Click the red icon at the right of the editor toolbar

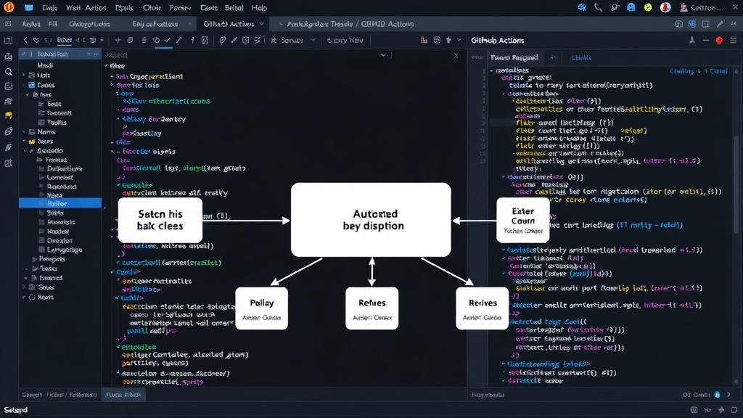424,41
